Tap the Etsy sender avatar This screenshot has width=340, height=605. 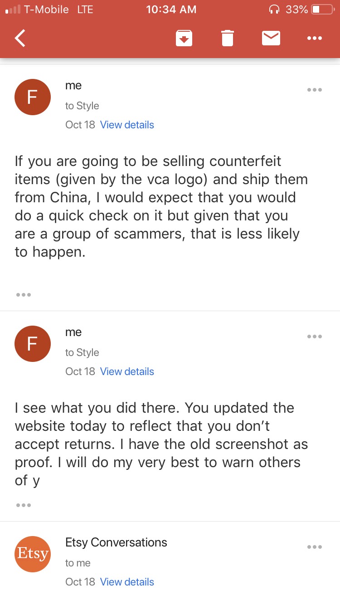coord(32,554)
